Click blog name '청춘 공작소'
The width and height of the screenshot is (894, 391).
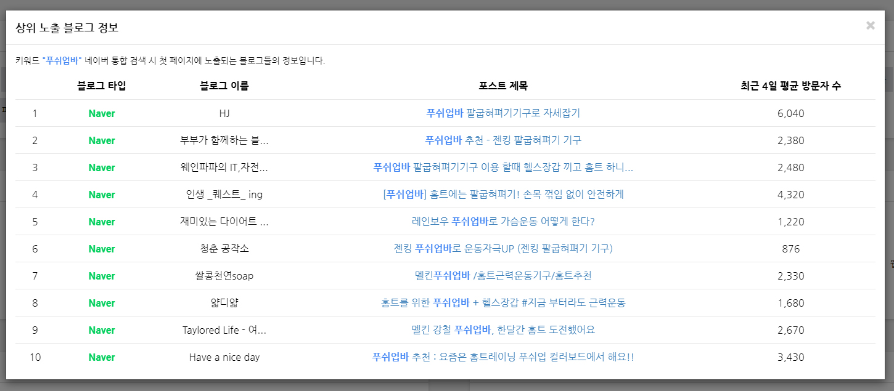(224, 249)
